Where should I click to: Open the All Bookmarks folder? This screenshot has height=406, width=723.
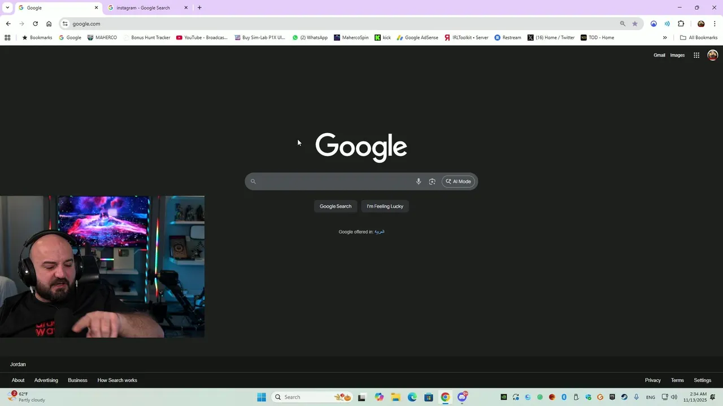[x=699, y=38]
